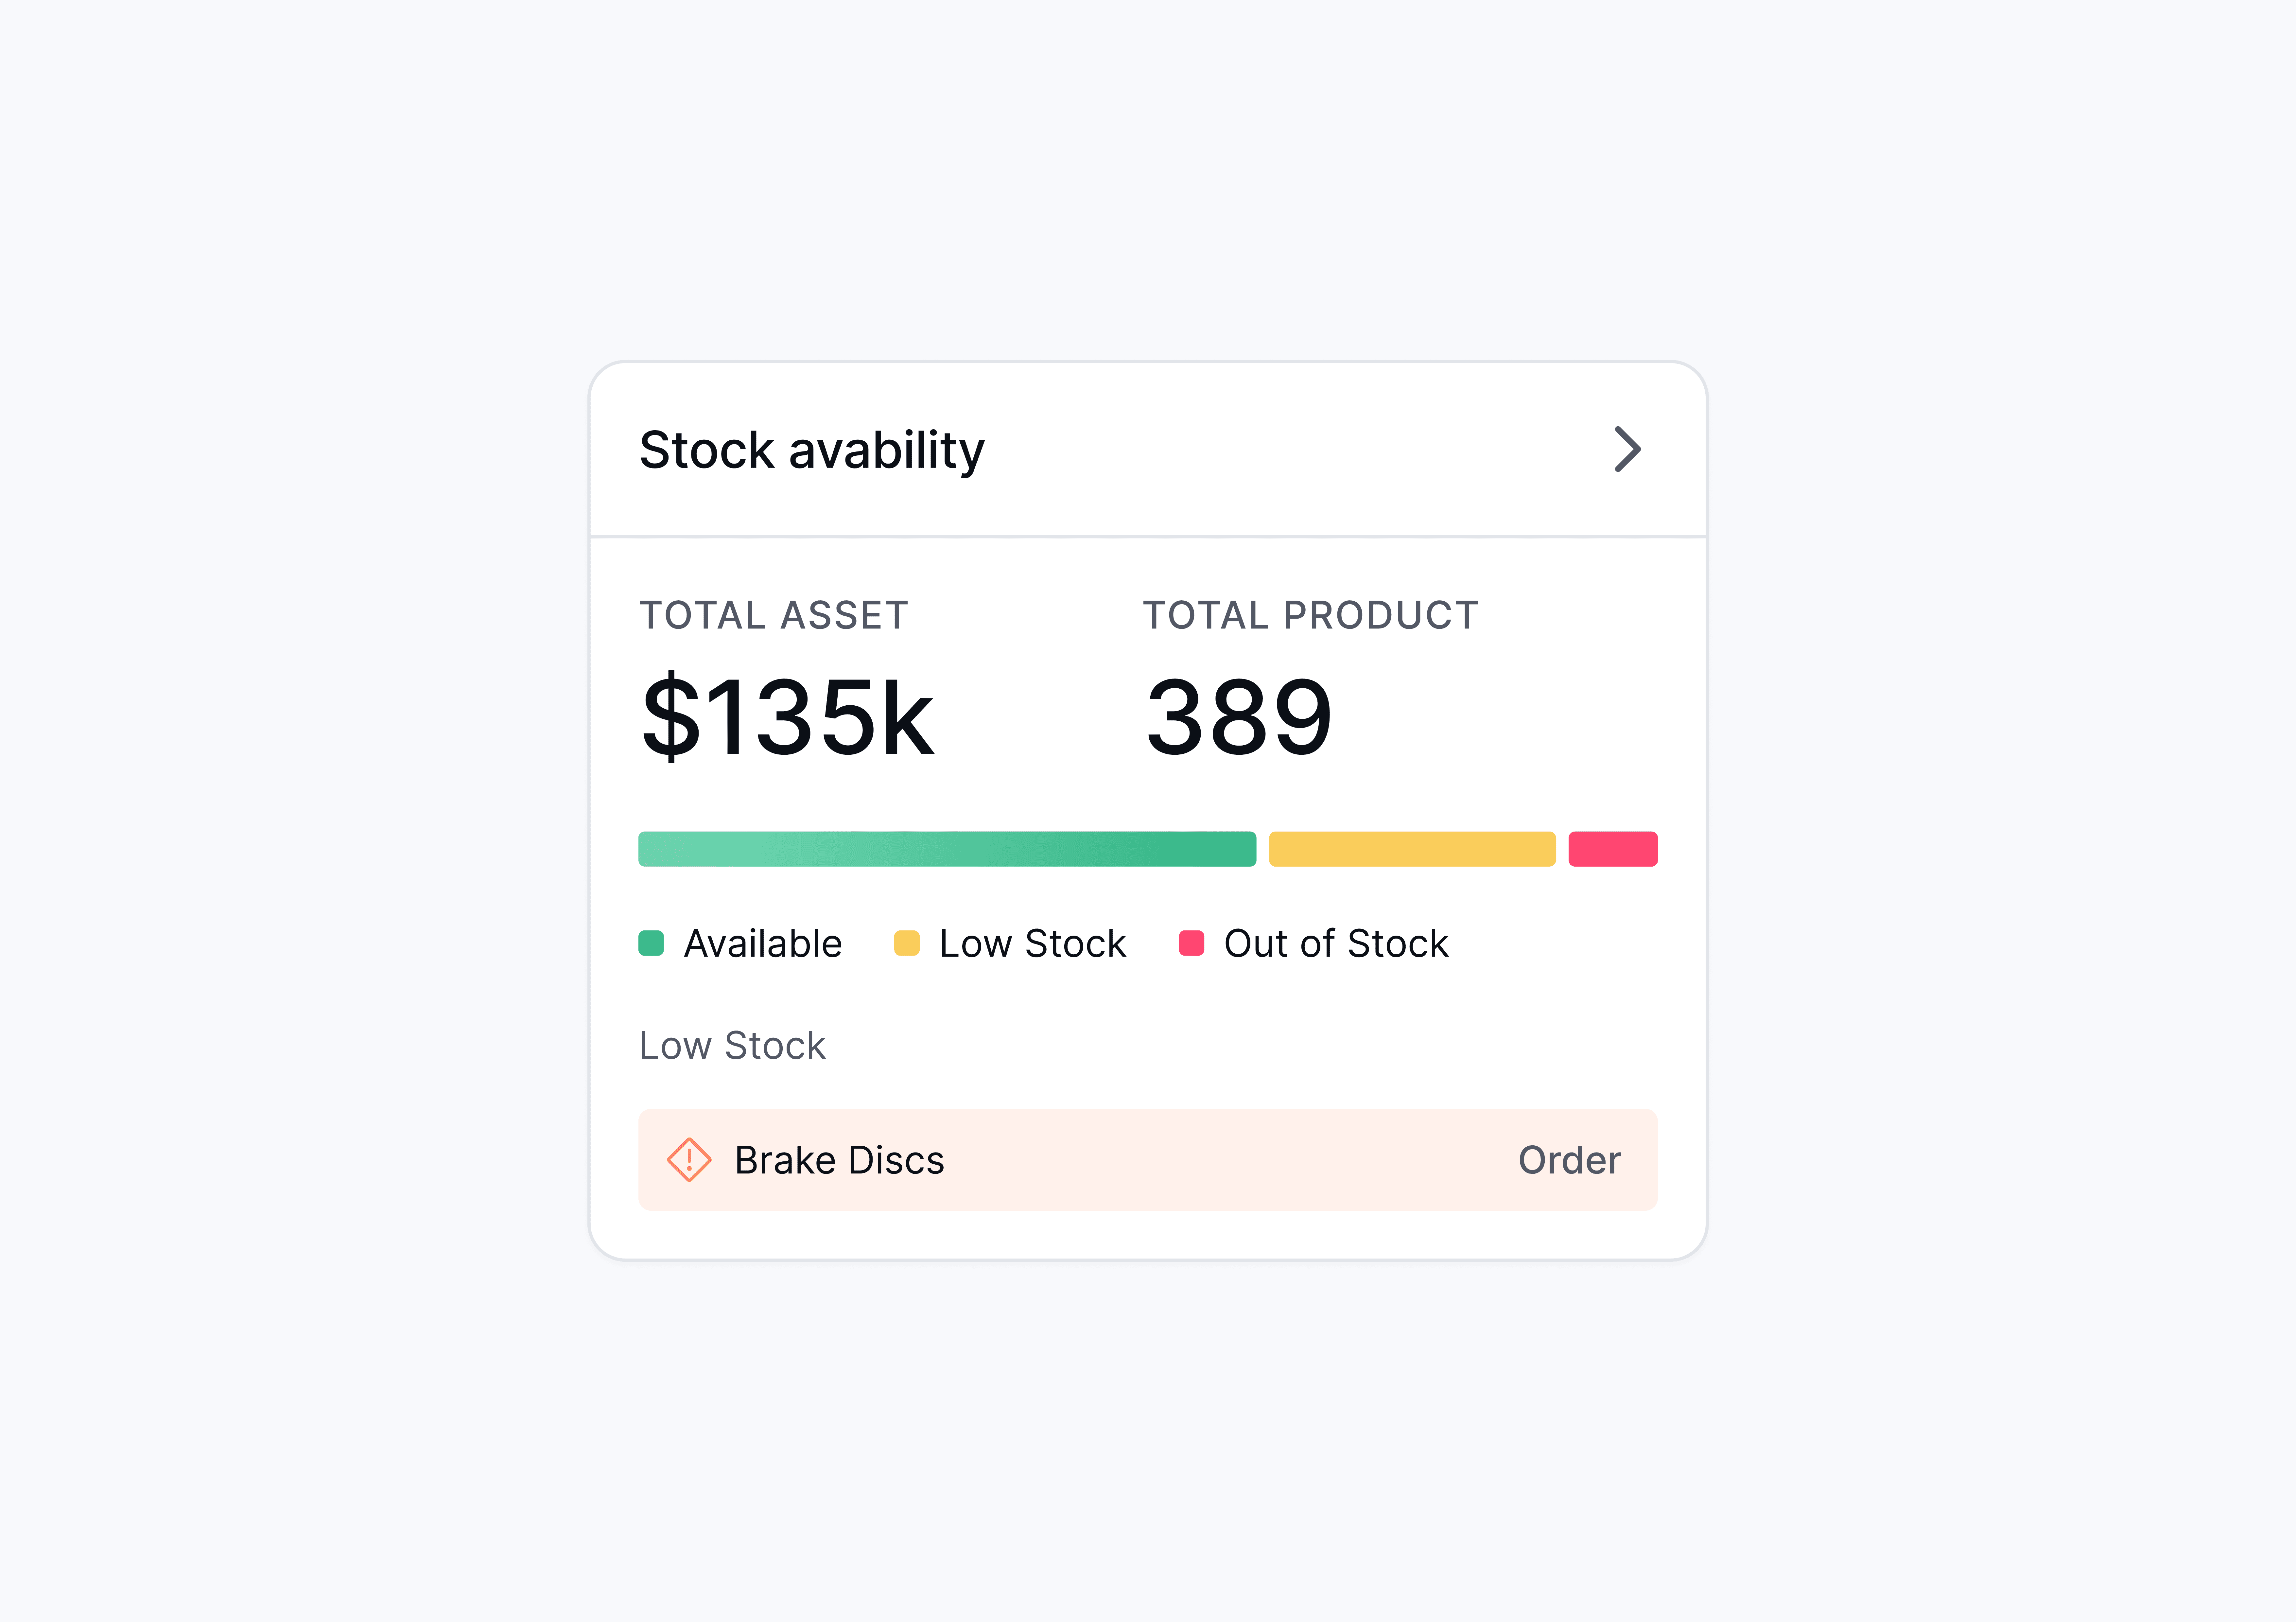Click the Stock avability card title
The image size is (2296, 1622).
811,450
